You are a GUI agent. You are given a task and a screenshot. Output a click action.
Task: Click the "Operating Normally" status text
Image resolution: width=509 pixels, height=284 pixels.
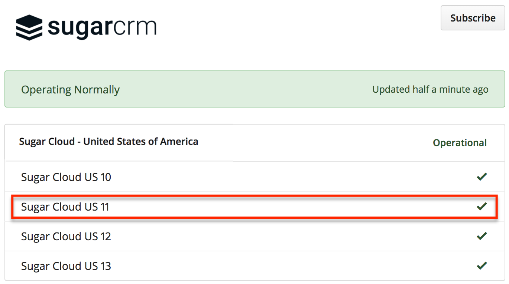(70, 90)
